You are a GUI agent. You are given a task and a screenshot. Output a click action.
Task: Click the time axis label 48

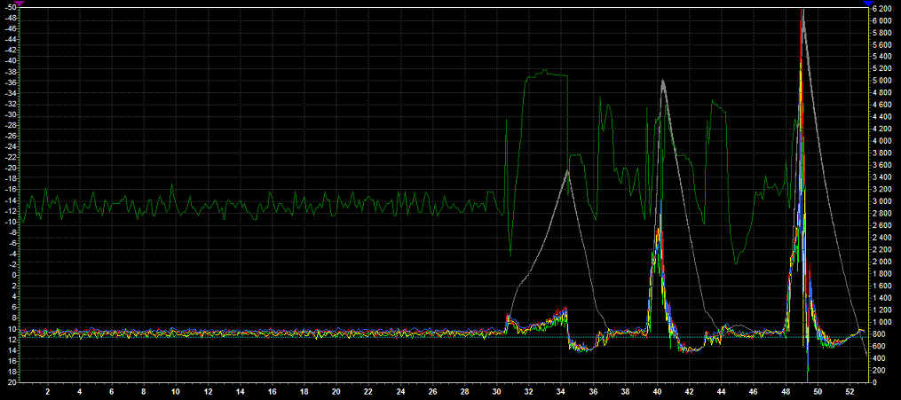[x=786, y=391]
